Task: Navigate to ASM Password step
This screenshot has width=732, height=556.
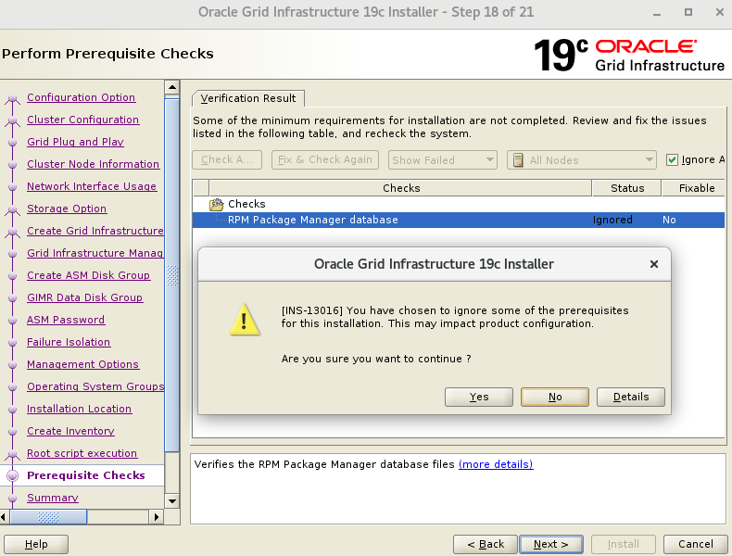Action: coord(66,320)
